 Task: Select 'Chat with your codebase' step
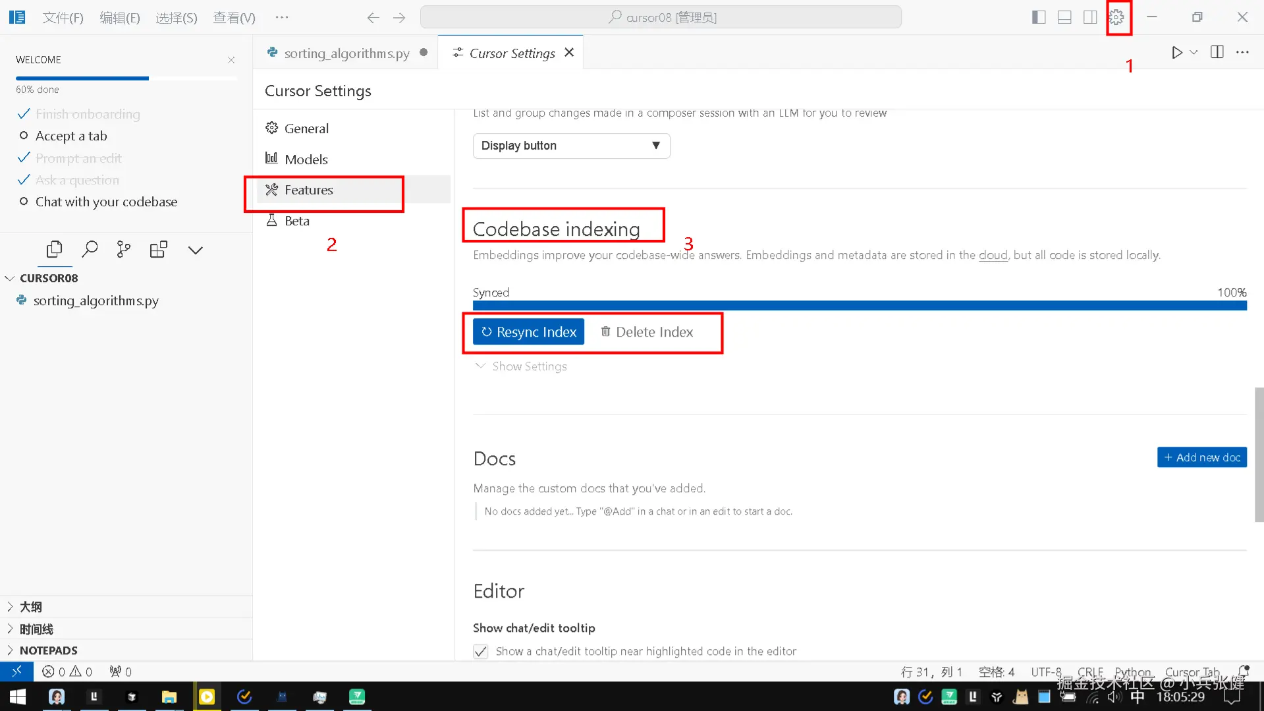coord(106,202)
